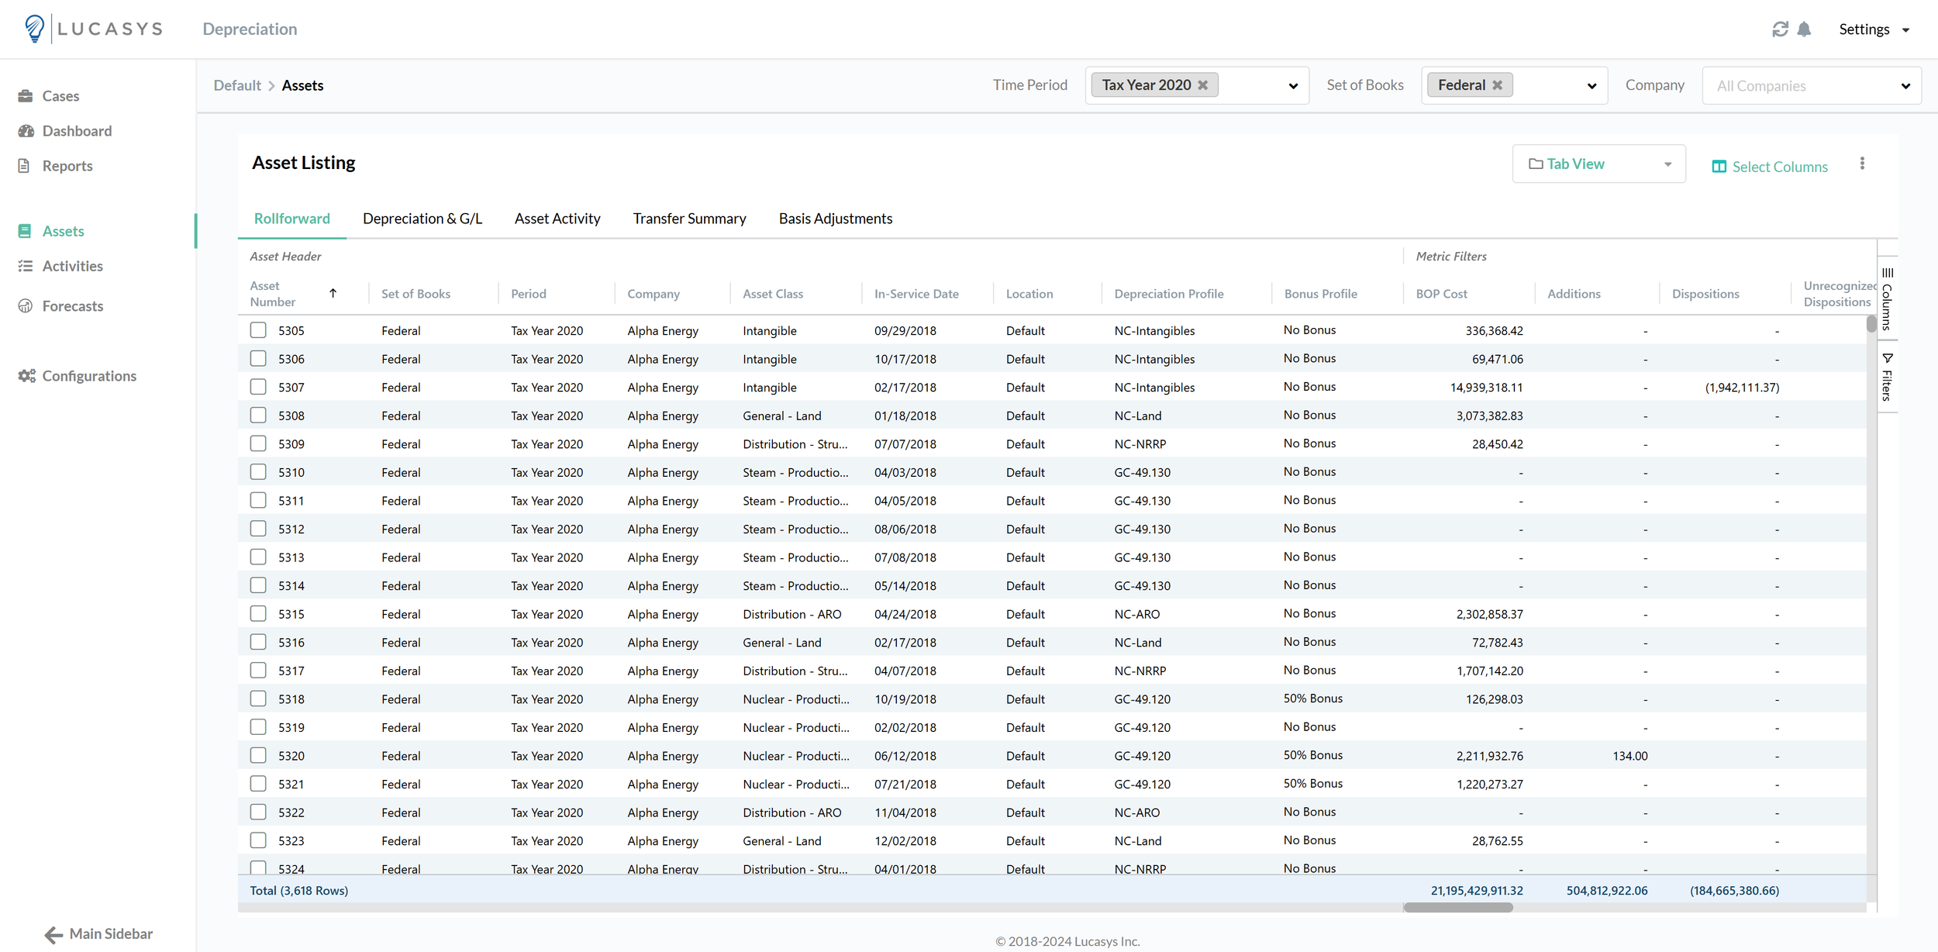Click the Asset Number sort arrow
Screen dimensions: 1938x952
point(333,293)
